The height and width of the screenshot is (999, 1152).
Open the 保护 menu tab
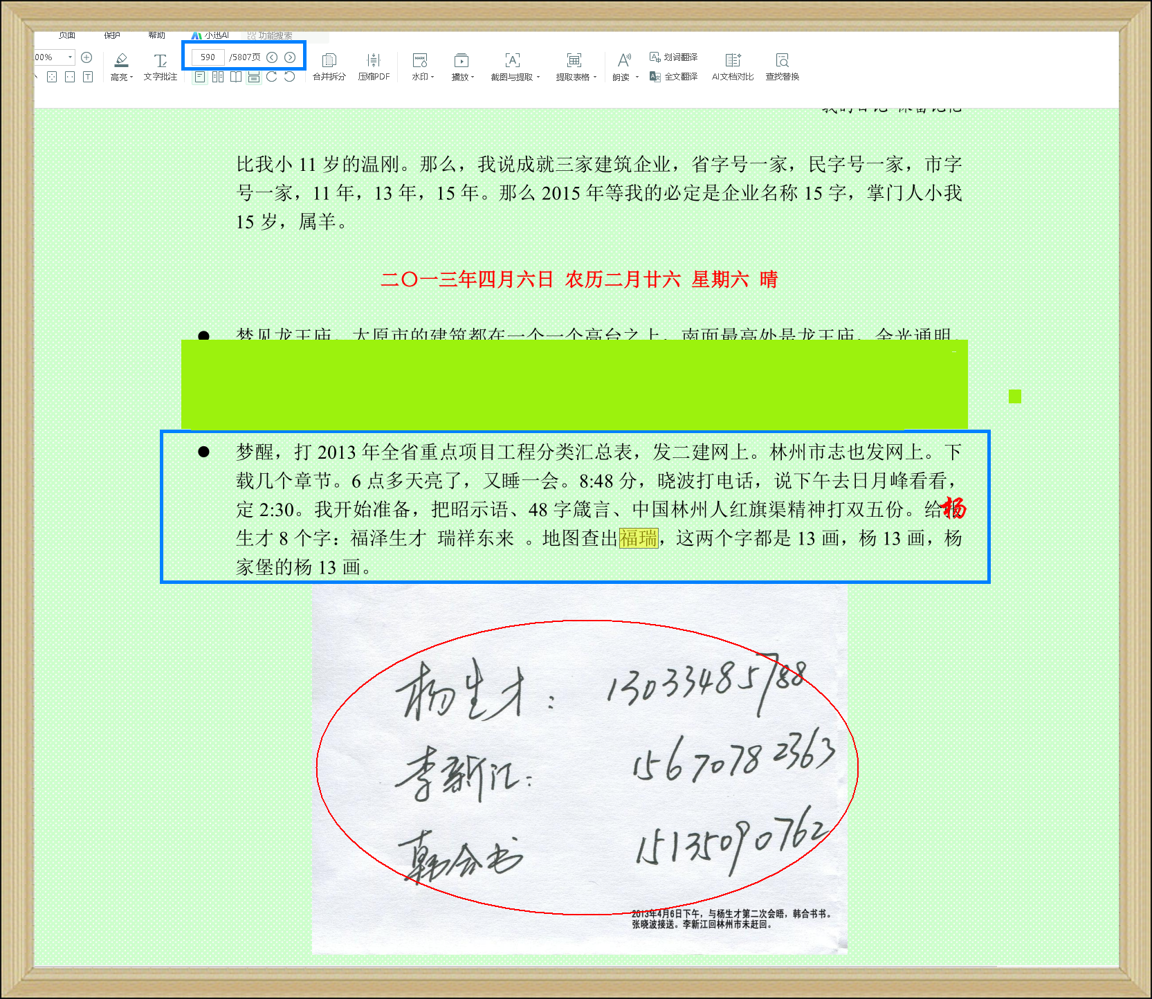tap(112, 35)
